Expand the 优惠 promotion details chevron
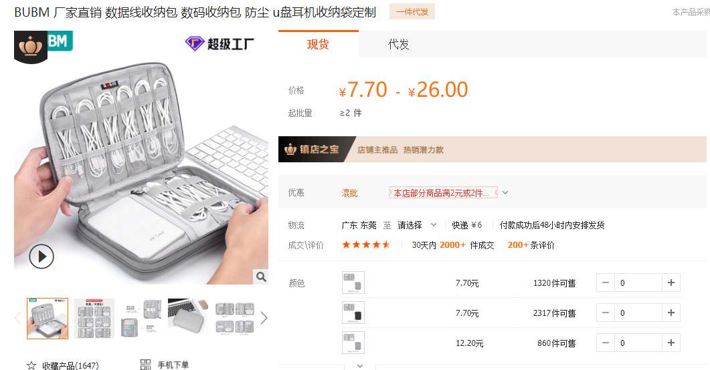The height and width of the screenshot is (370, 710). [505, 192]
